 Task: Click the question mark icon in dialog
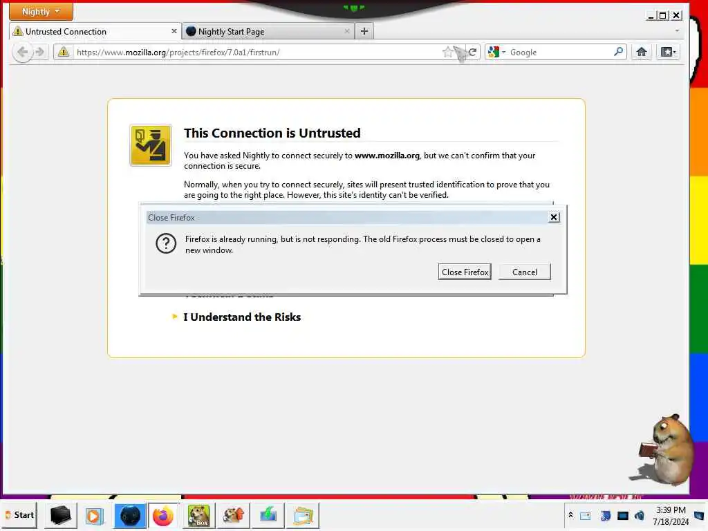(x=166, y=243)
